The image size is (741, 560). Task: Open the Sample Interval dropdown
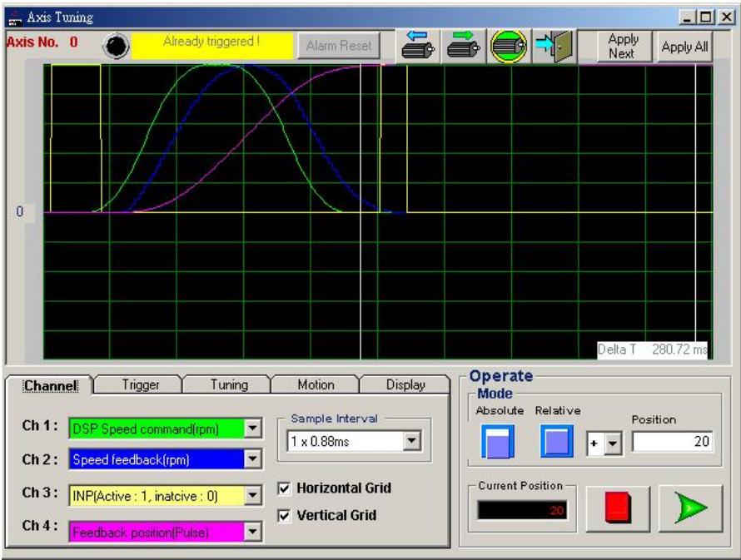(x=411, y=441)
